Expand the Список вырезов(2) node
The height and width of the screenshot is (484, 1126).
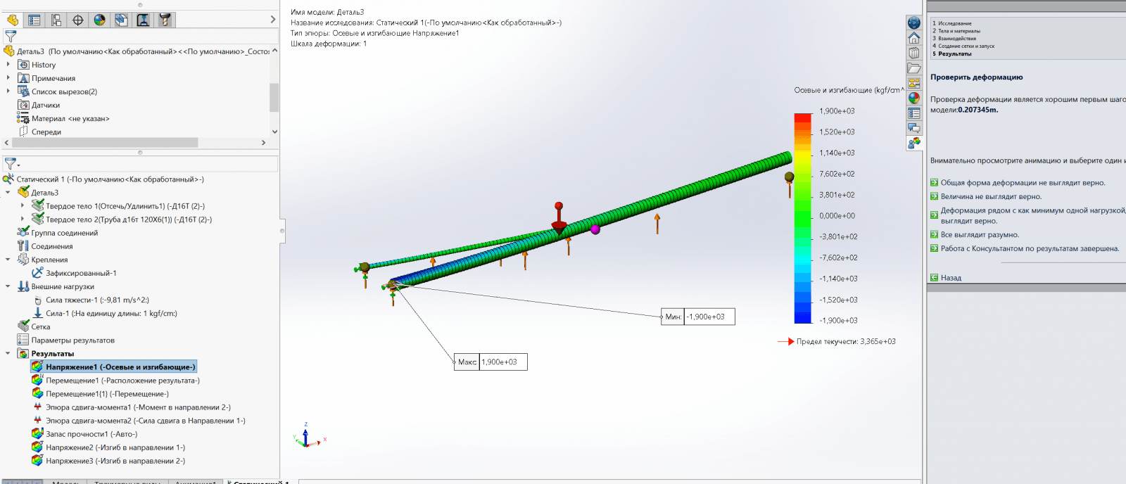(8, 91)
